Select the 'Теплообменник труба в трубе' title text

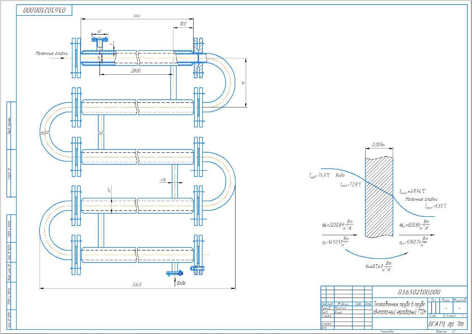(399, 304)
